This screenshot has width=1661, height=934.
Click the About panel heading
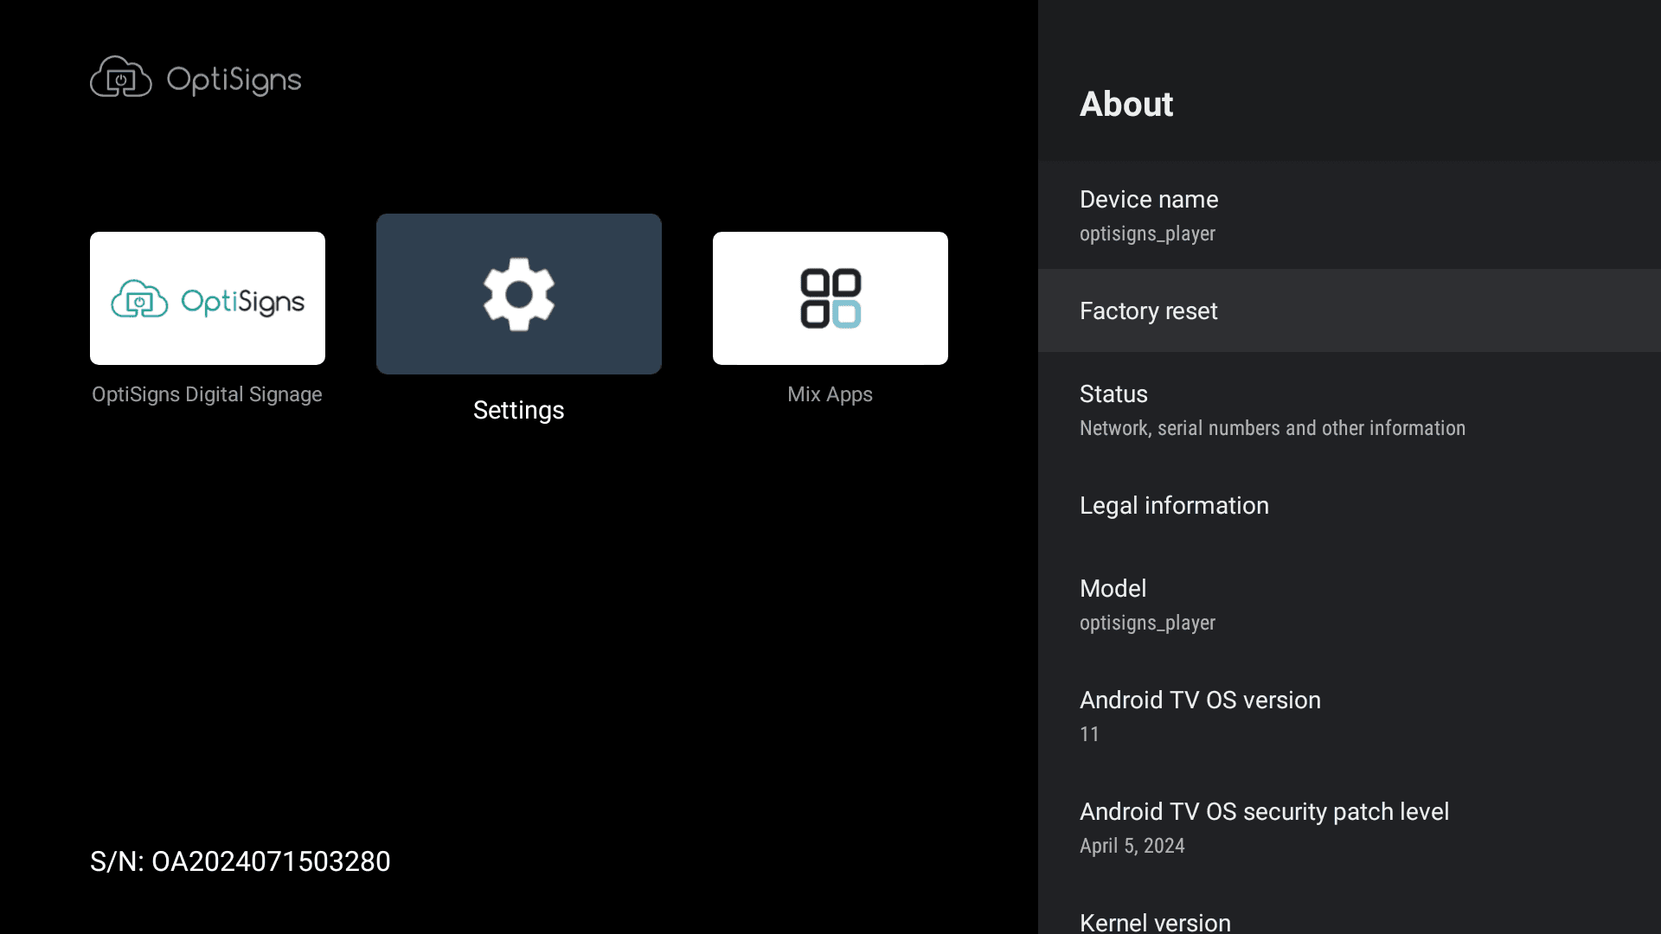[1126, 105]
